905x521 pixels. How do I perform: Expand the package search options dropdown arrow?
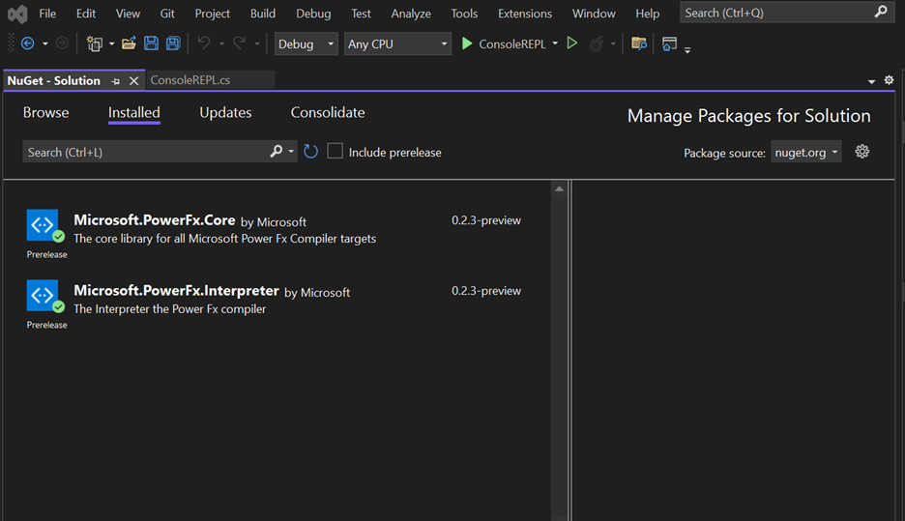pyautogui.click(x=291, y=152)
